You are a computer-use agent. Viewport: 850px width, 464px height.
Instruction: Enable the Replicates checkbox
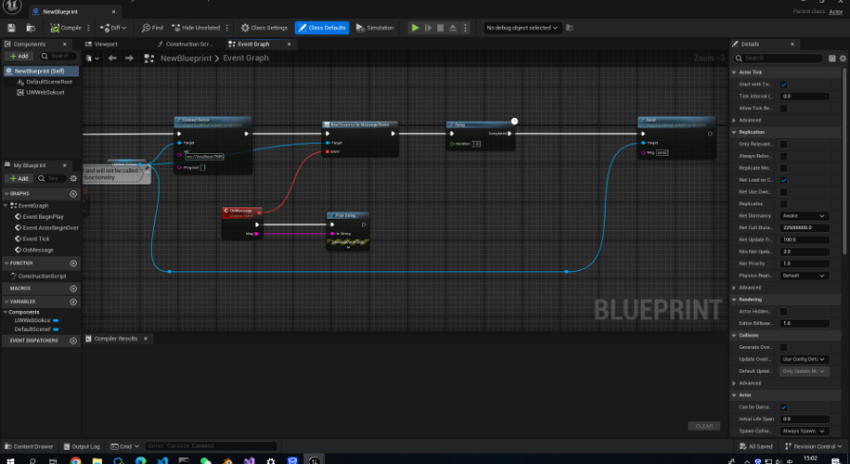click(x=783, y=203)
